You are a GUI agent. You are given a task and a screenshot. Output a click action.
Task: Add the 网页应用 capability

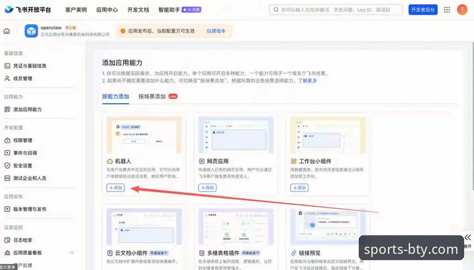207,188
